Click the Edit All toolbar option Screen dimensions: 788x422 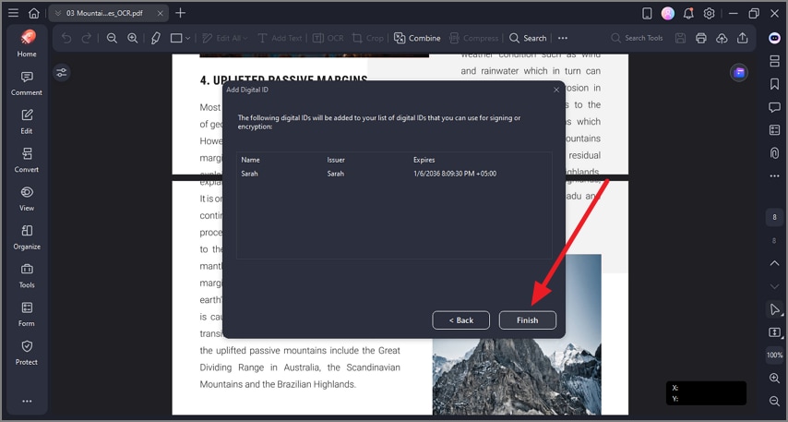(x=224, y=38)
